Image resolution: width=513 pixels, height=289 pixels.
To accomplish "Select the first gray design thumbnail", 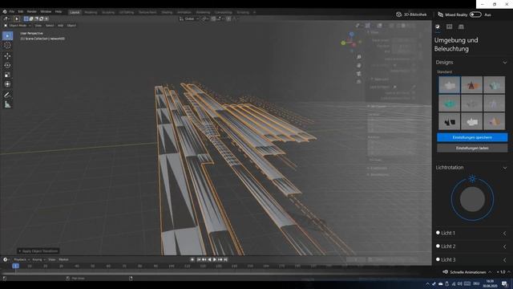I will pos(449,85).
